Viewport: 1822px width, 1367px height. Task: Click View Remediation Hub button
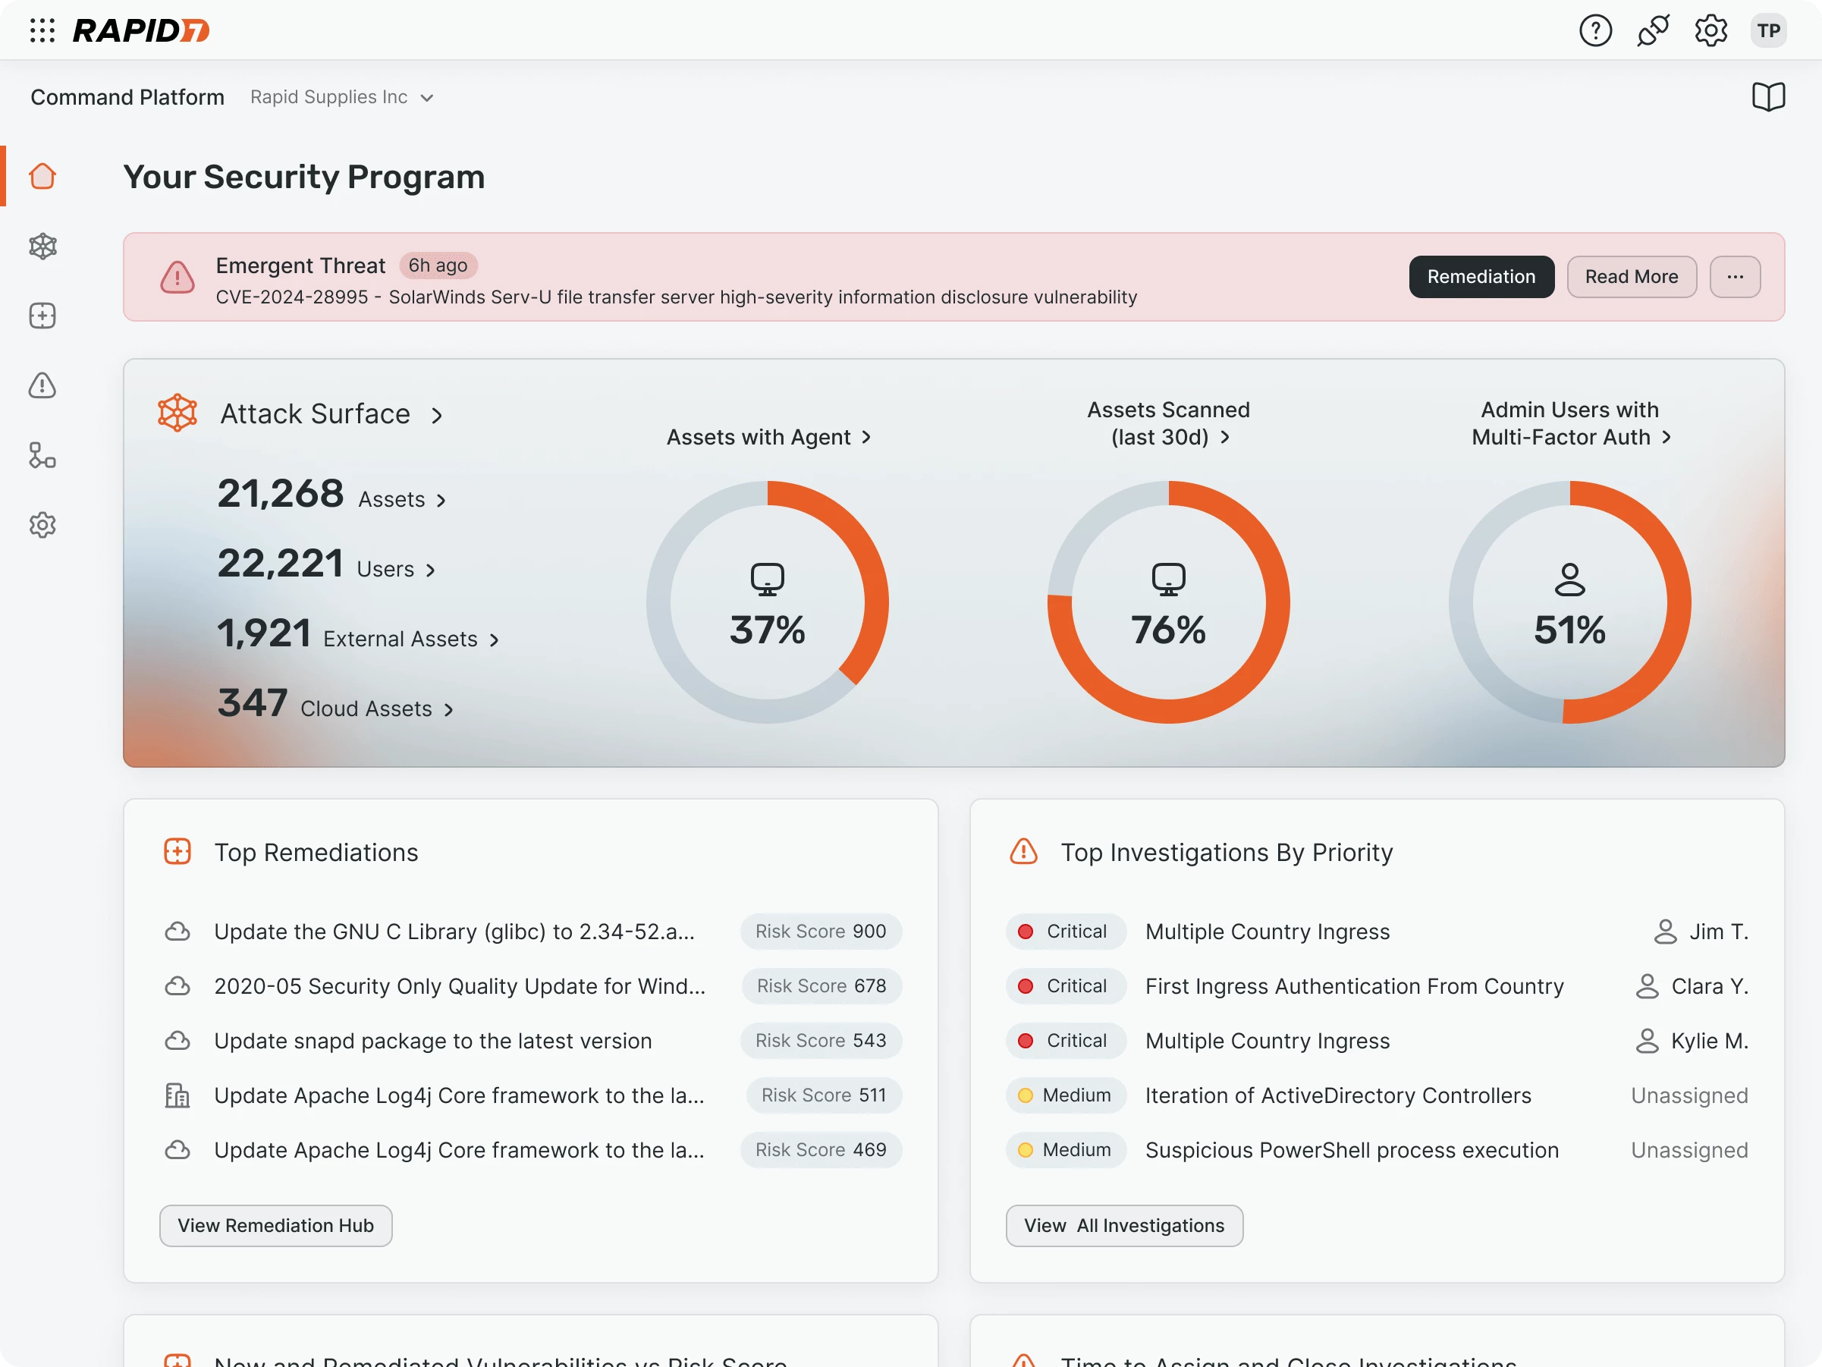275,1225
